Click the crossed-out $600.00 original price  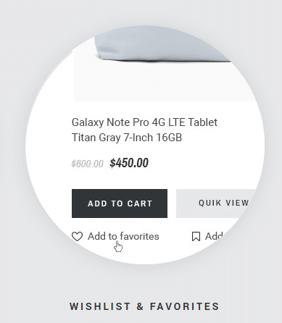click(88, 164)
